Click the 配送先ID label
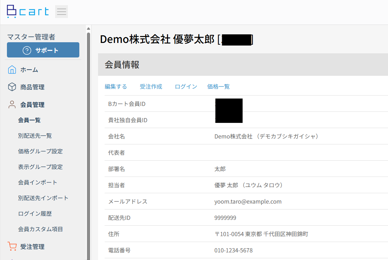This screenshot has height=260, width=388. click(119, 218)
